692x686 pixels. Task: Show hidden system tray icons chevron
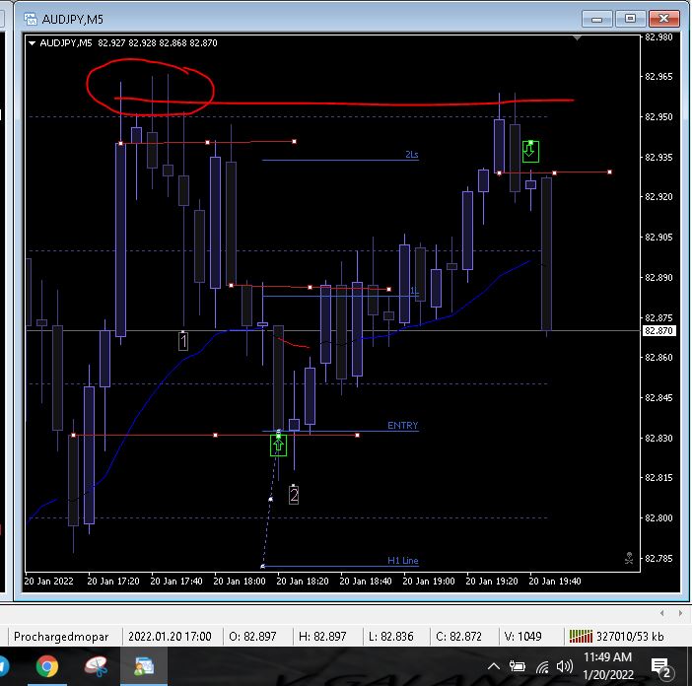pos(494,666)
